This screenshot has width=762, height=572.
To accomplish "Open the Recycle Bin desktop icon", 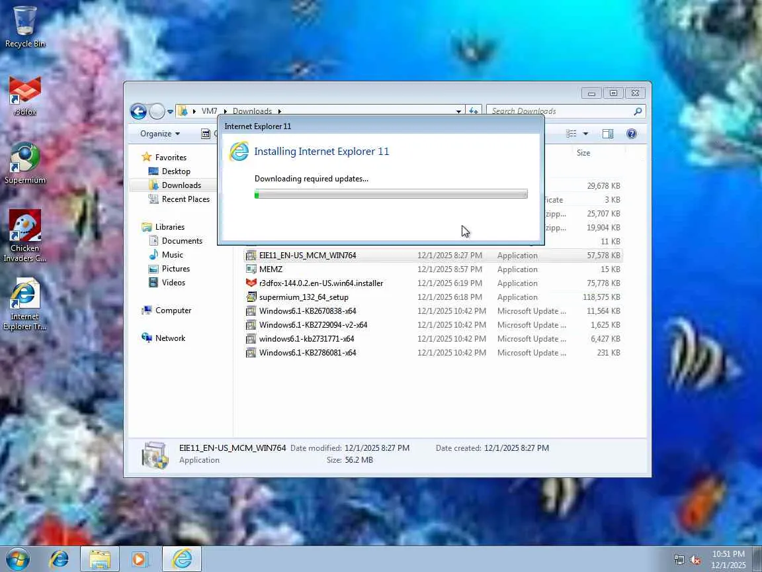I will [24, 26].
